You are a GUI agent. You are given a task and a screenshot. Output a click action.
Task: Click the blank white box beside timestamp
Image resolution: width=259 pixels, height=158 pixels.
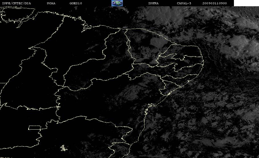click(x=246, y=3)
